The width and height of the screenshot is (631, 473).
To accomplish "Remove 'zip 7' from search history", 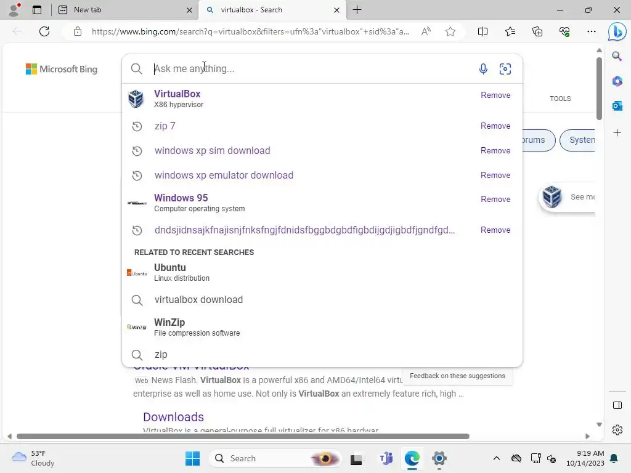I will click(495, 126).
